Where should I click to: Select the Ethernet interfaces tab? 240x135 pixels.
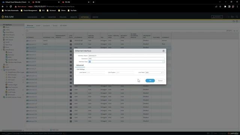click(30, 25)
